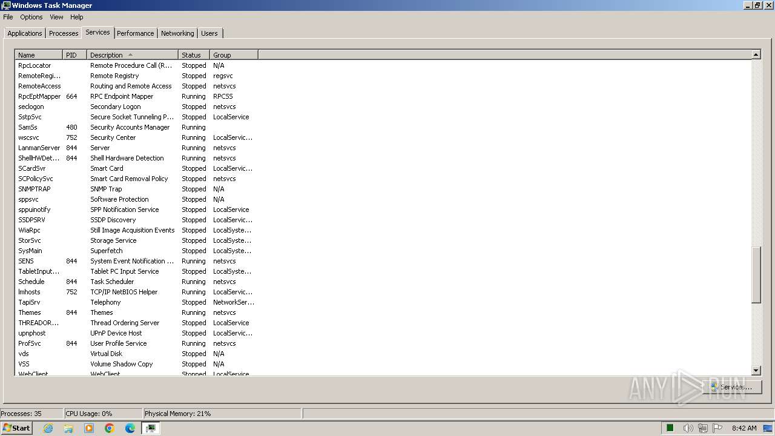Sort by the PID column header

pyautogui.click(x=75, y=55)
